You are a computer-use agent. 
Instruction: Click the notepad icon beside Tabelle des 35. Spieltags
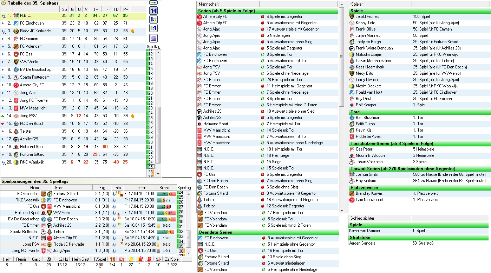coord(4,3)
